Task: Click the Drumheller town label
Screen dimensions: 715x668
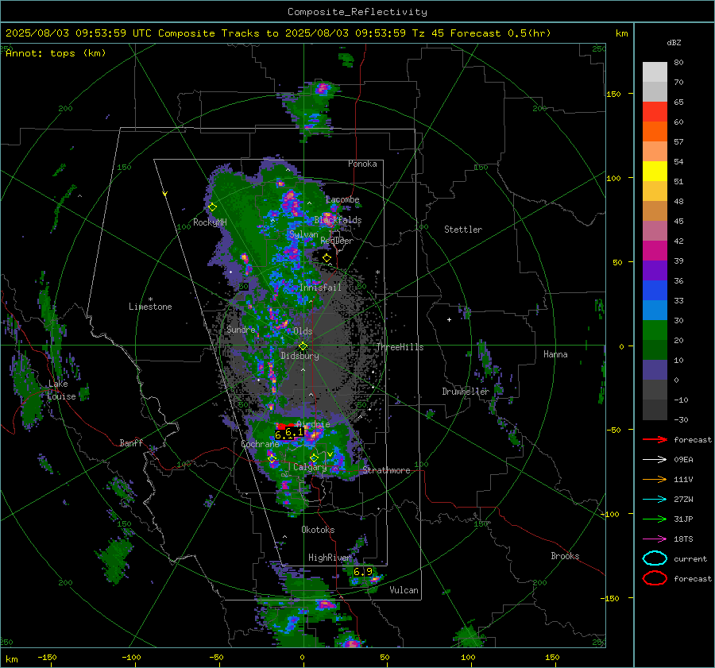Action: pyautogui.click(x=466, y=392)
